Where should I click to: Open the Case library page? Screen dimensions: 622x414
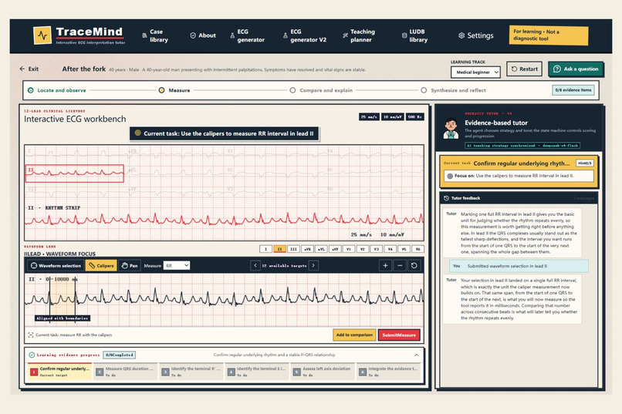(155, 35)
